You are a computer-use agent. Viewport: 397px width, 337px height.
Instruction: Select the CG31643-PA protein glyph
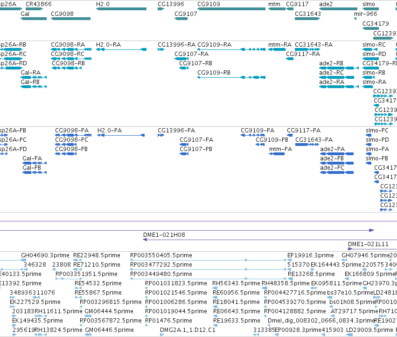[307, 144]
